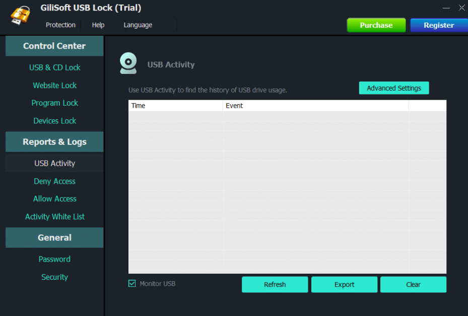This screenshot has height=316, width=468.
Task: Open the Allow Access report
Action: click(54, 199)
